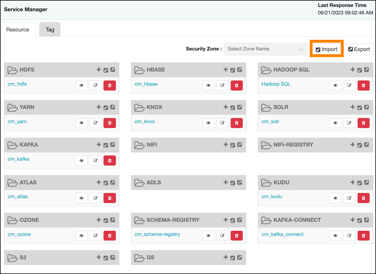Image resolution: width=376 pixels, height=274 pixels.
Task: Open the cm_kafka_connect service link
Action: [282, 234]
